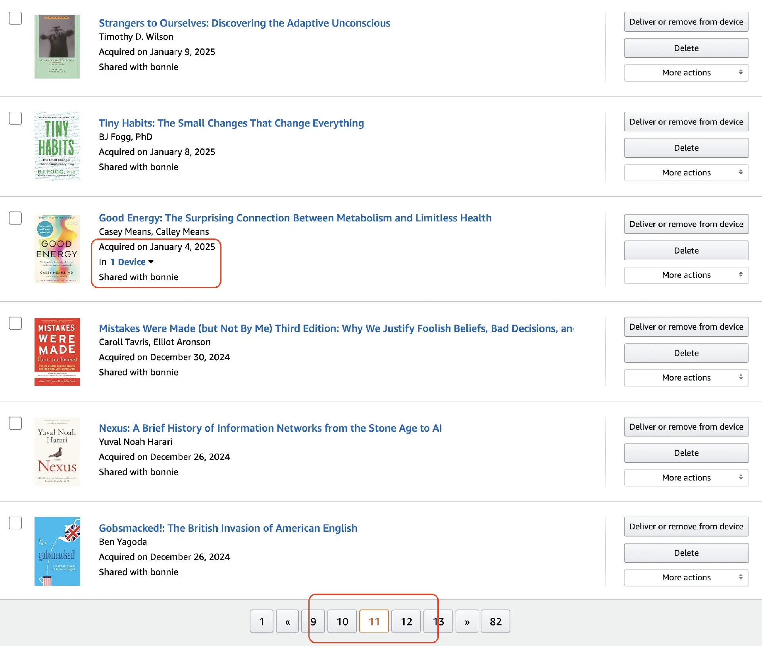Open the Gobsmacked! book cover thumbnail
This screenshot has width=762, height=646.
coord(57,552)
